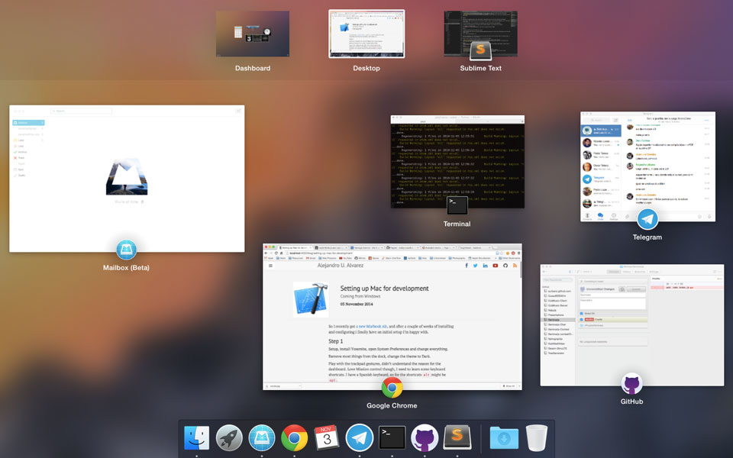Switch to the Dashboard space
Screen dimensions: 733x458
(x=253, y=34)
